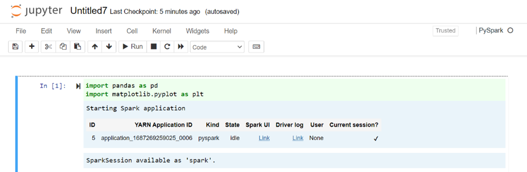Screen dimensions: 527x172
Task: Open the command palette keyboard icon
Action: point(256,47)
